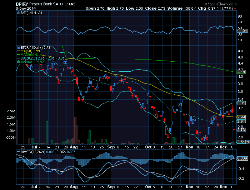Click the 'BPIRY (Daily) 2.73' legend text
The image size is (250, 190).
(x=35, y=48)
